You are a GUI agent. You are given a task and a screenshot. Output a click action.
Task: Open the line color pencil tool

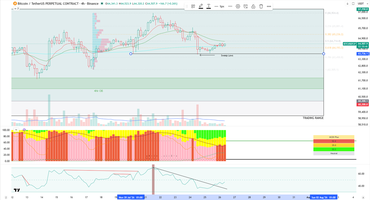(201, 6)
